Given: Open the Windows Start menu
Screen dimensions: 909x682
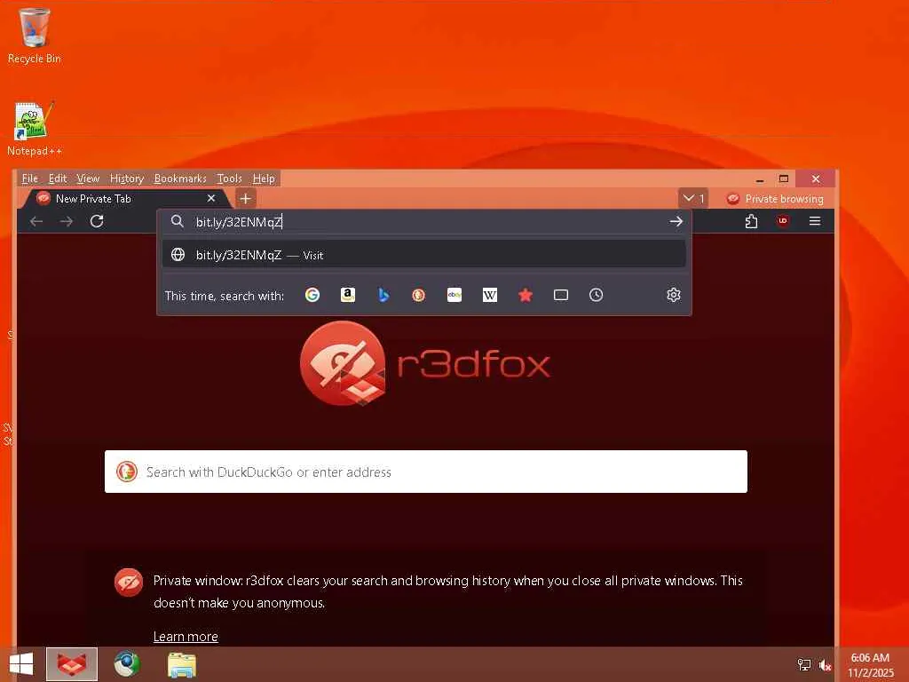Looking at the screenshot, I should point(21,664).
